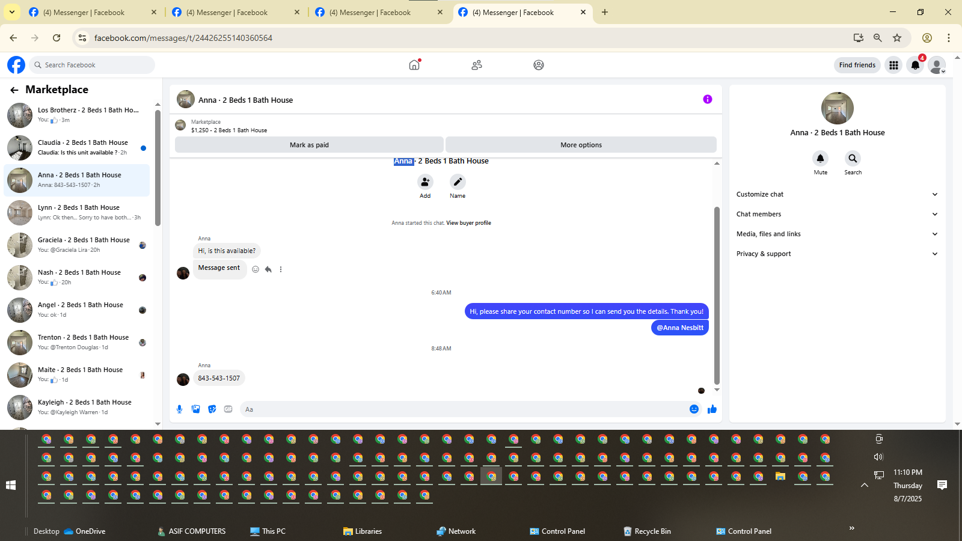Click the purple conversation information icon

[x=708, y=99]
